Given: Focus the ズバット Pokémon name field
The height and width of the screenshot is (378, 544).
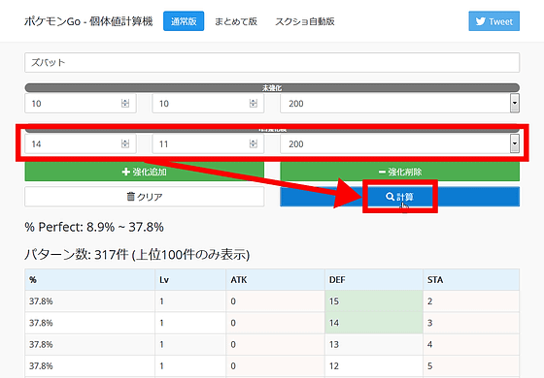Looking at the screenshot, I should coord(272,63).
